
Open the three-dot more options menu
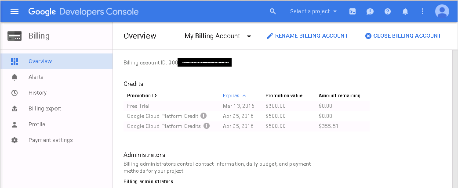pyautogui.click(x=423, y=11)
